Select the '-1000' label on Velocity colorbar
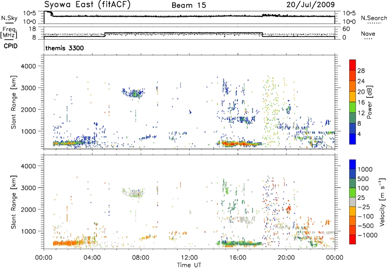 click(367, 235)
